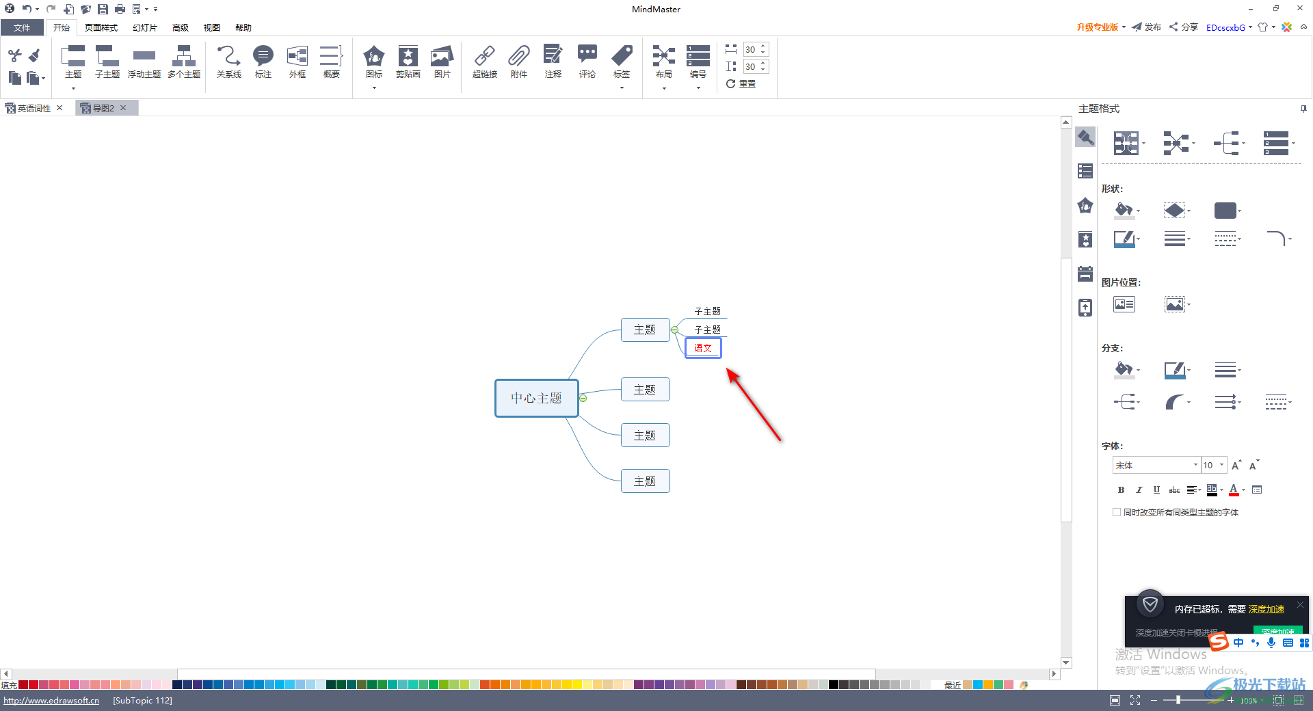The width and height of the screenshot is (1313, 711).
Task: Toggle strikethrough abc style
Action: point(1174,489)
